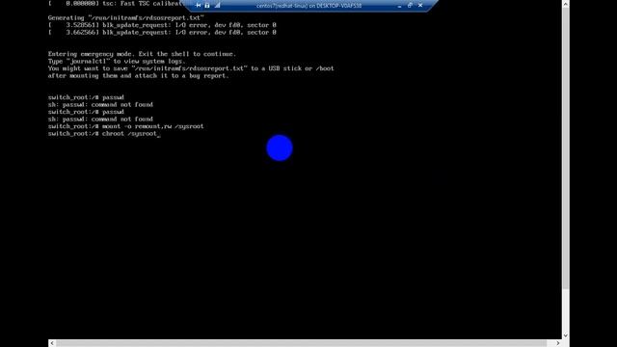Restore down the remote session window
Viewport: 617px width, 347px height.
pos(410,5)
